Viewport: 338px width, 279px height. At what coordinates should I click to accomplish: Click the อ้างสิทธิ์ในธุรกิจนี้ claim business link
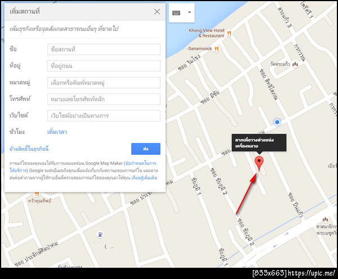coord(29,148)
